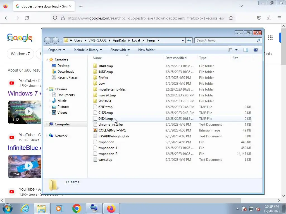Focus the Search Temp input field
Image resolution: width=286 pixels, height=214 pixels.
(226, 40)
